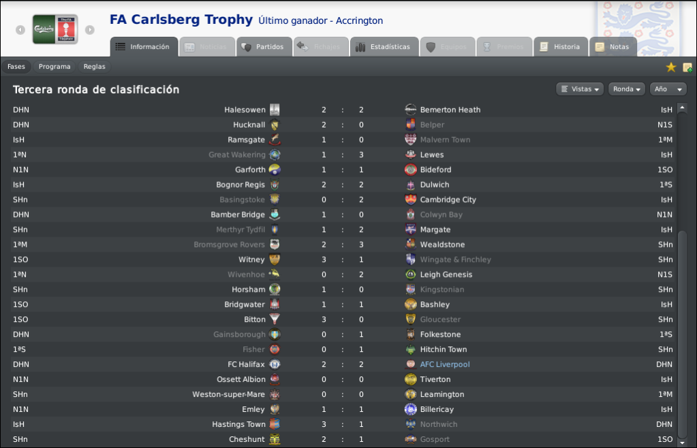Click the Garforth club badge
This screenshot has height=448, width=697.
point(275,170)
